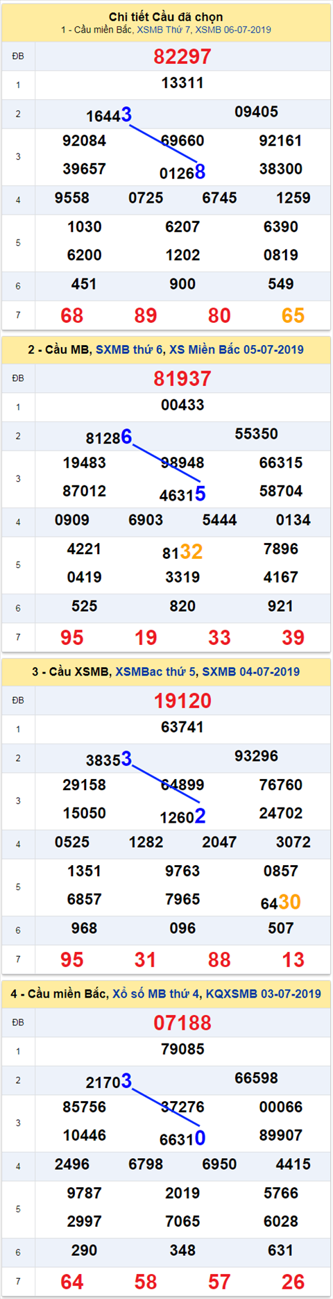Select the number 93296
The width and height of the screenshot is (333, 1299).
tap(257, 757)
